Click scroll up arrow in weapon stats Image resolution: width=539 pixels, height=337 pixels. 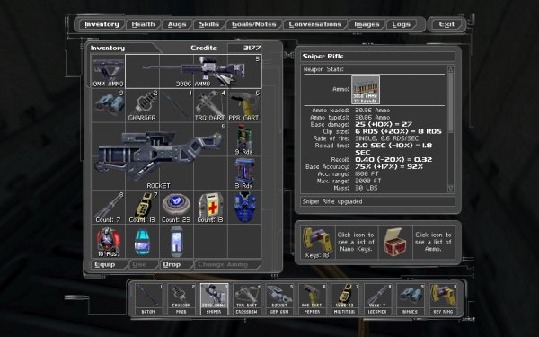point(451,69)
